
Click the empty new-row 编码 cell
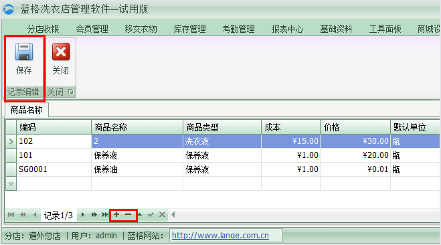[x=54, y=183]
